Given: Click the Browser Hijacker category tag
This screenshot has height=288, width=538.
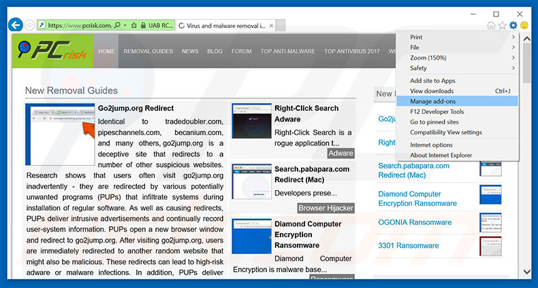Looking at the screenshot, I should pyautogui.click(x=326, y=208).
